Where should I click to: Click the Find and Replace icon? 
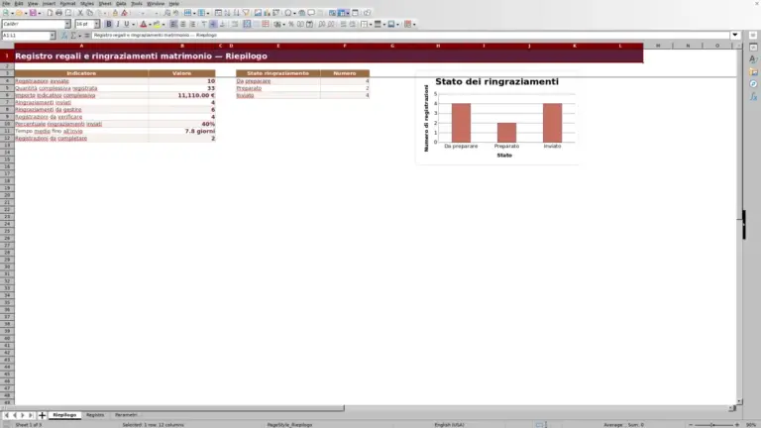166,13
